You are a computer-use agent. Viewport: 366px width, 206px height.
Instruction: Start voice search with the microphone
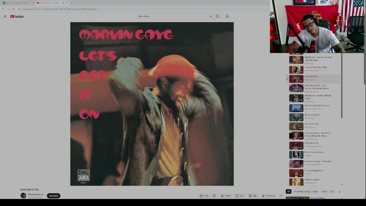pyautogui.click(x=227, y=16)
